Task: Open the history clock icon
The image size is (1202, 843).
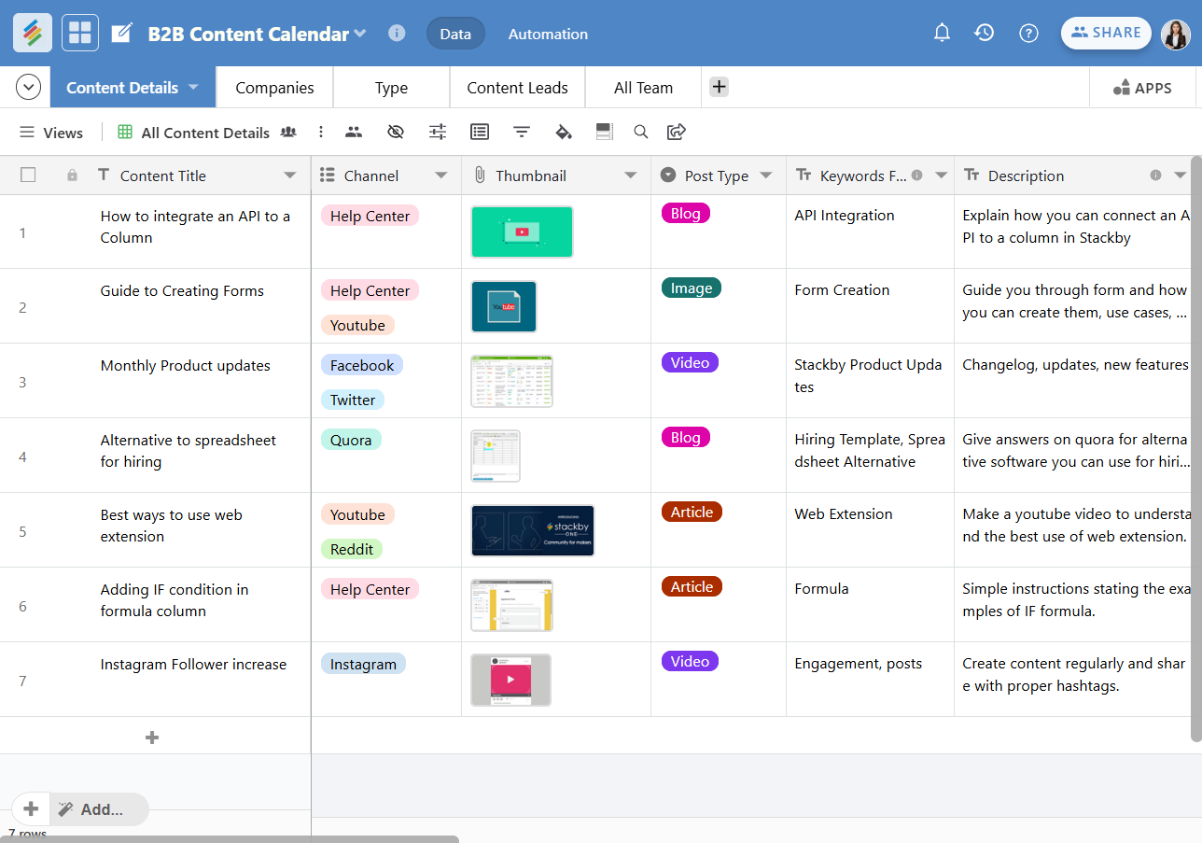Action: point(984,33)
